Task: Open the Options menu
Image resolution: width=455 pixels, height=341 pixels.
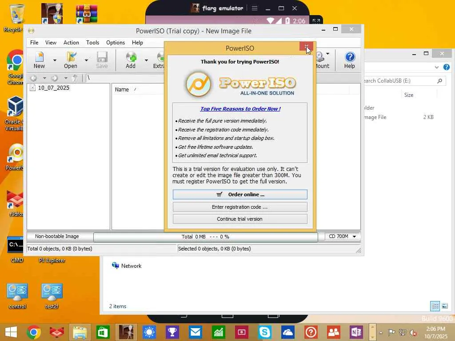Action: (116, 42)
